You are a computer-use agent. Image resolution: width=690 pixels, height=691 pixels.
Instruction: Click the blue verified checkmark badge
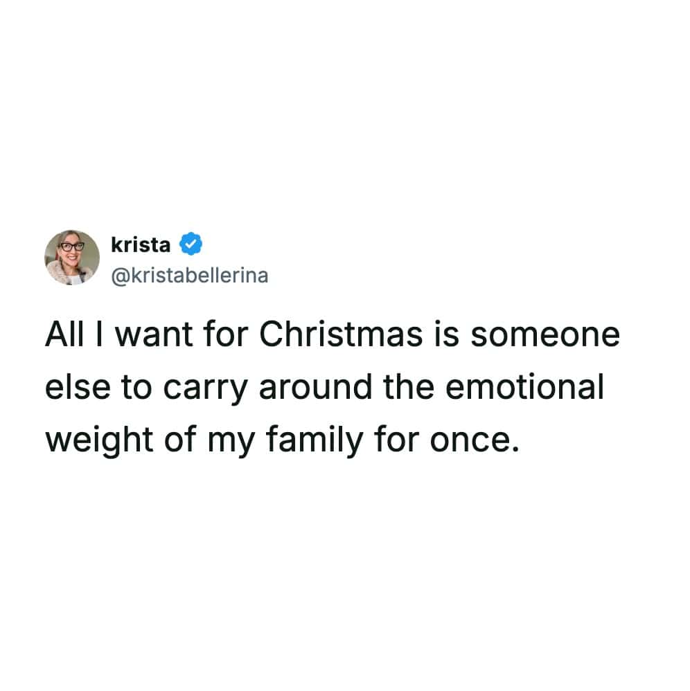191,244
